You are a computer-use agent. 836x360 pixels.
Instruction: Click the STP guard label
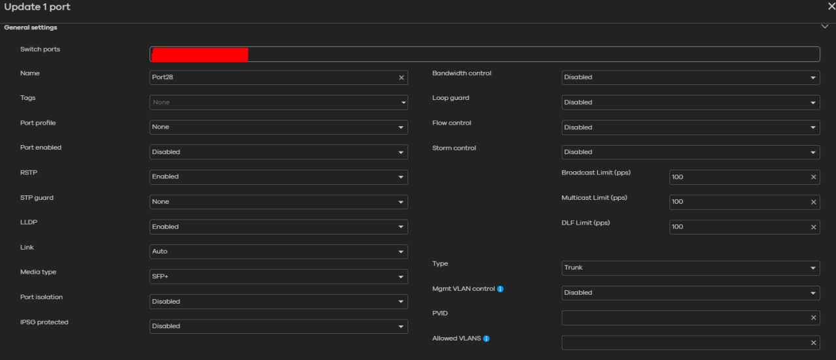coord(37,197)
